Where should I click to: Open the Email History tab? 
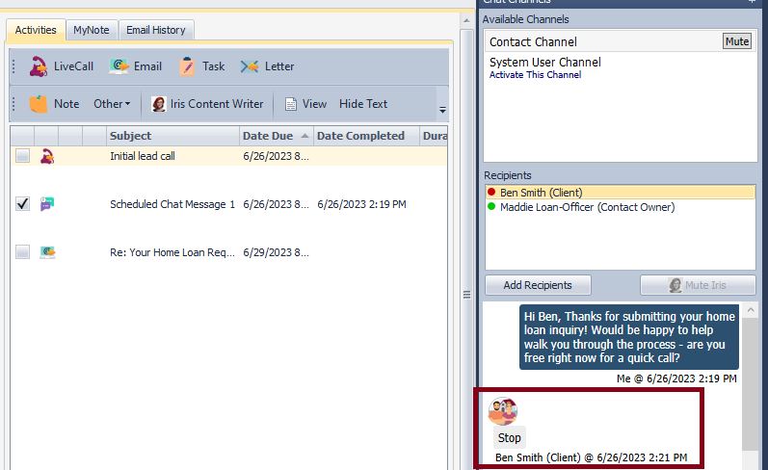click(x=155, y=30)
